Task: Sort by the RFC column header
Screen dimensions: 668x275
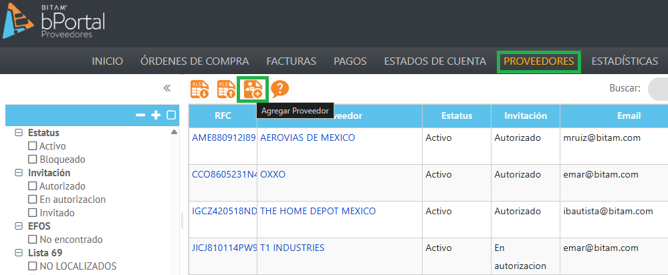Action: (x=223, y=115)
